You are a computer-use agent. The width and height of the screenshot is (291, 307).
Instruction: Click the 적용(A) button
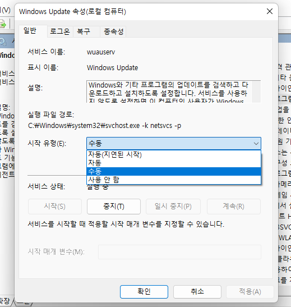(250, 291)
